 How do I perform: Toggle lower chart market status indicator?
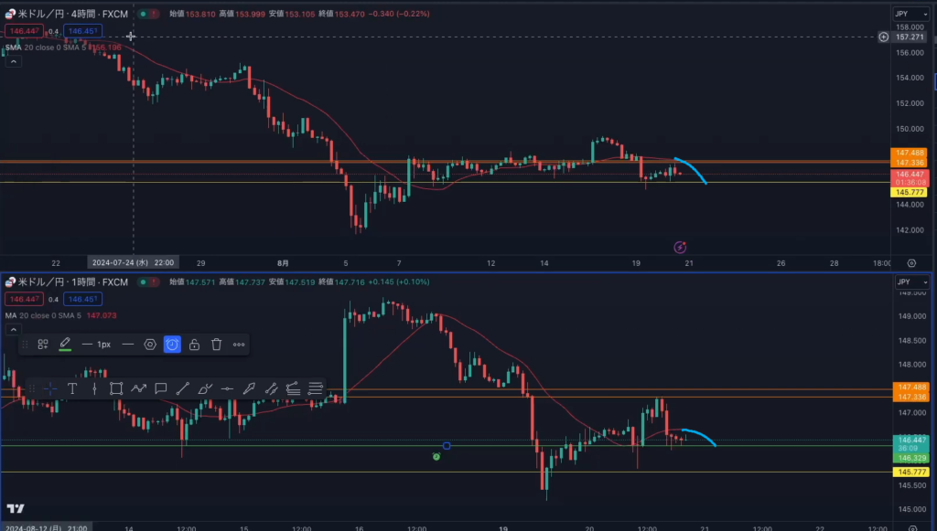pyautogui.click(x=148, y=281)
